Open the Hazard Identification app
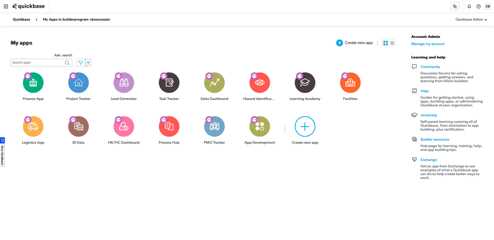Screen dimensions: 494x240 pyautogui.click(x=259, y=82)
